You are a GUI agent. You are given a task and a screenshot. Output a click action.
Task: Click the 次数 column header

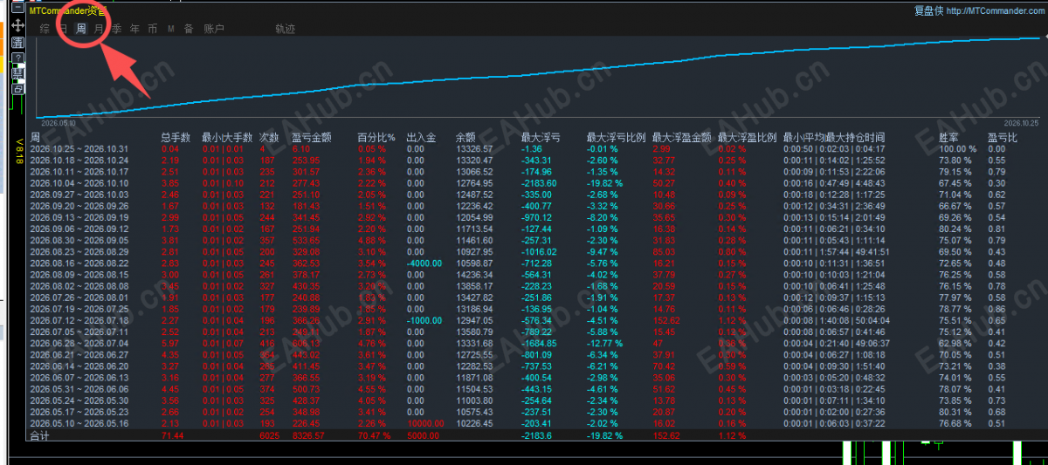tap(269, 138)
